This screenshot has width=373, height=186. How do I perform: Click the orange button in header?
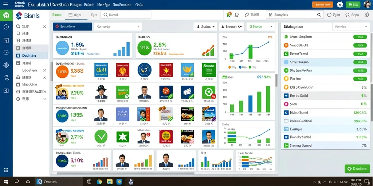(322, 4)
